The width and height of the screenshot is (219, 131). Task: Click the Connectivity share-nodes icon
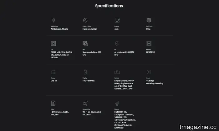point(85,103)
